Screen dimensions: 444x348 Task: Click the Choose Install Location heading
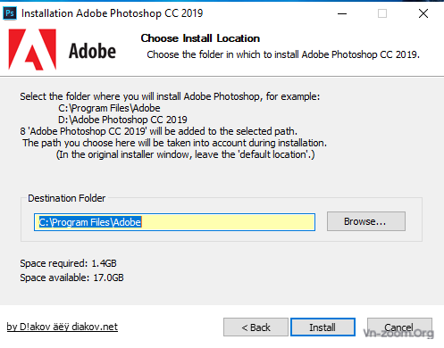(x=200, y=38)
